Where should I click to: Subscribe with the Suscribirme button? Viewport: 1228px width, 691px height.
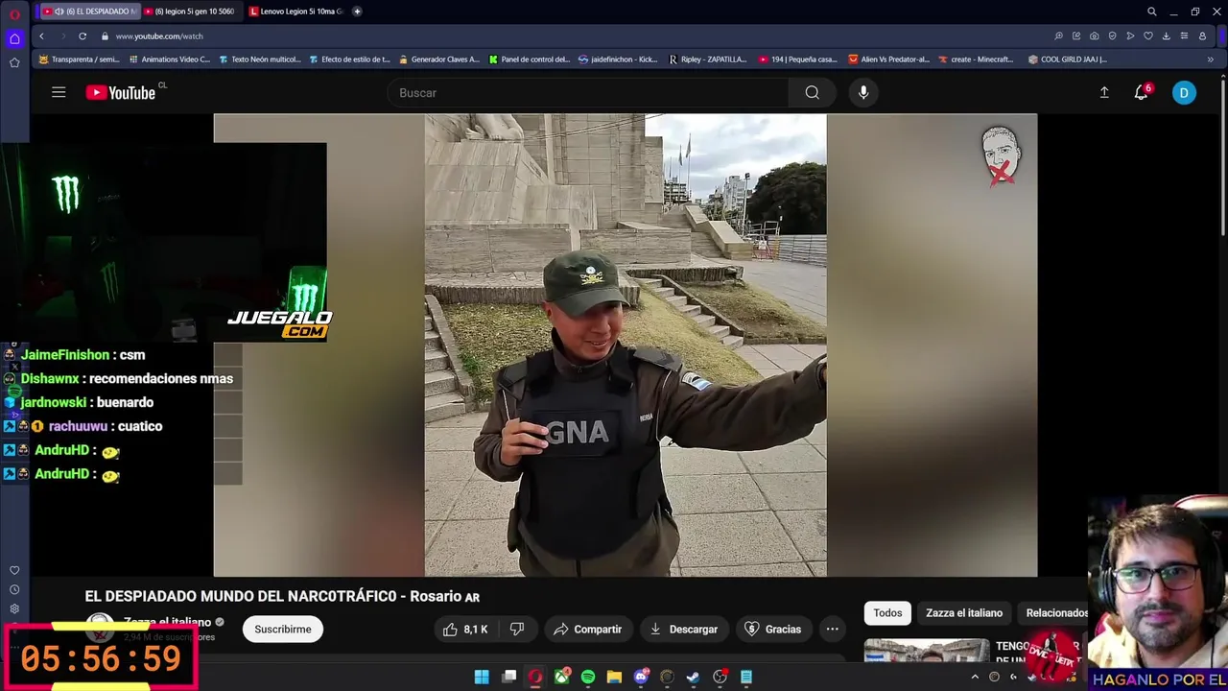point(283,629)
